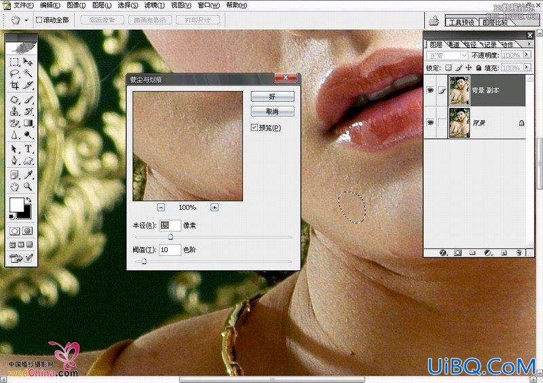Open the File Browser icon in options bar
The width and height of the screenshot is (543, 383).
click(434, 21)
